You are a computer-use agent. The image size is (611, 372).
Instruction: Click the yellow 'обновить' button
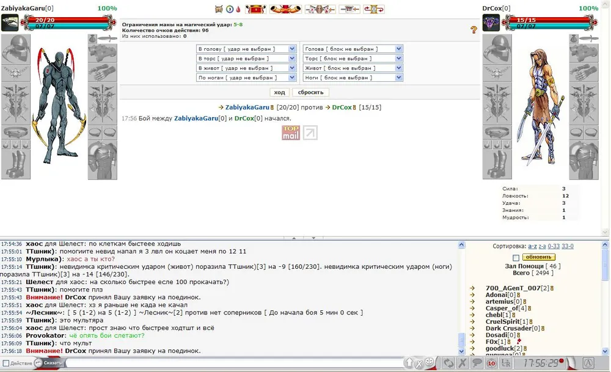click(x=538, y=257)
